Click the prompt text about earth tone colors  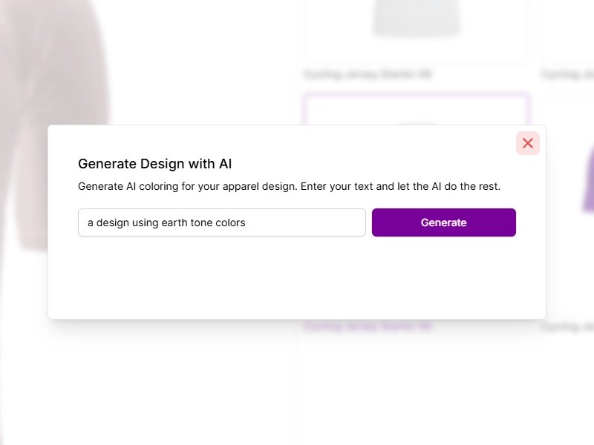coord(167,222)
